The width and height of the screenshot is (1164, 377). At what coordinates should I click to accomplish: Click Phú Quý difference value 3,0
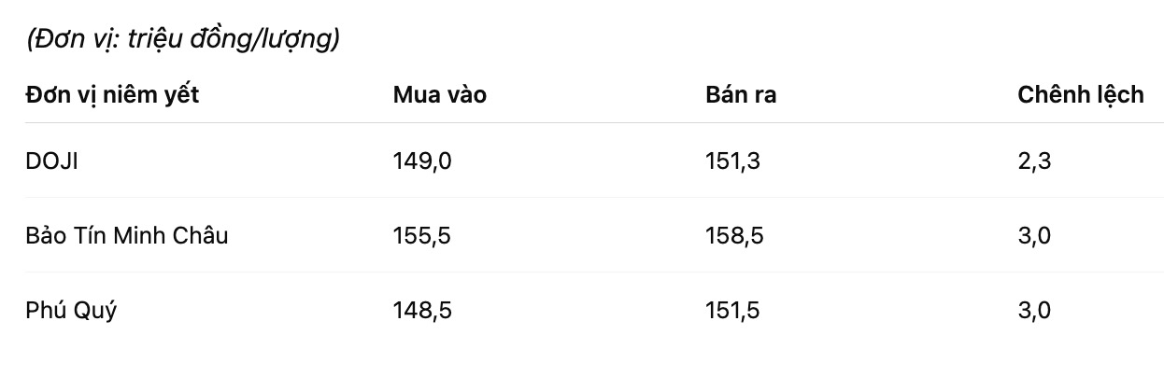(1034, 311)
